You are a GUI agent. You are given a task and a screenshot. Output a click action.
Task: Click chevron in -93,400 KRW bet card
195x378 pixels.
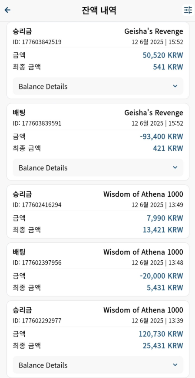tap(175, 167)
